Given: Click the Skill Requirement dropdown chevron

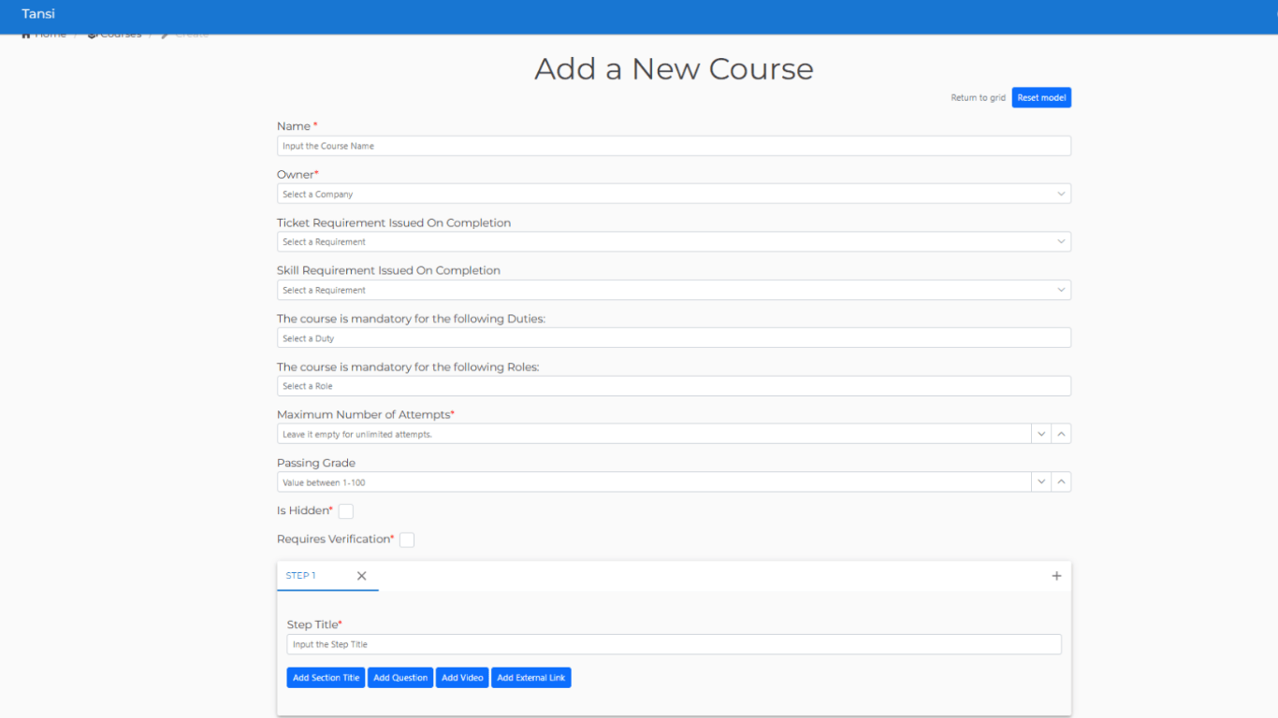Looking at the screenshot, I should point(1061,290).
